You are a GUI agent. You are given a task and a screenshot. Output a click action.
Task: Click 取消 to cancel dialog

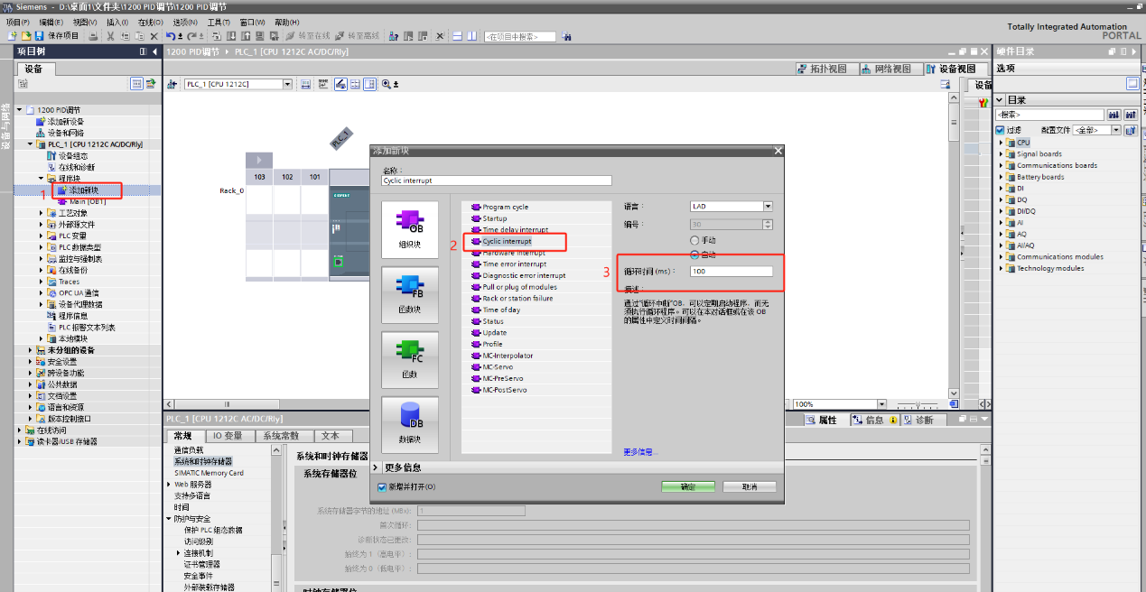click(749, 487)
